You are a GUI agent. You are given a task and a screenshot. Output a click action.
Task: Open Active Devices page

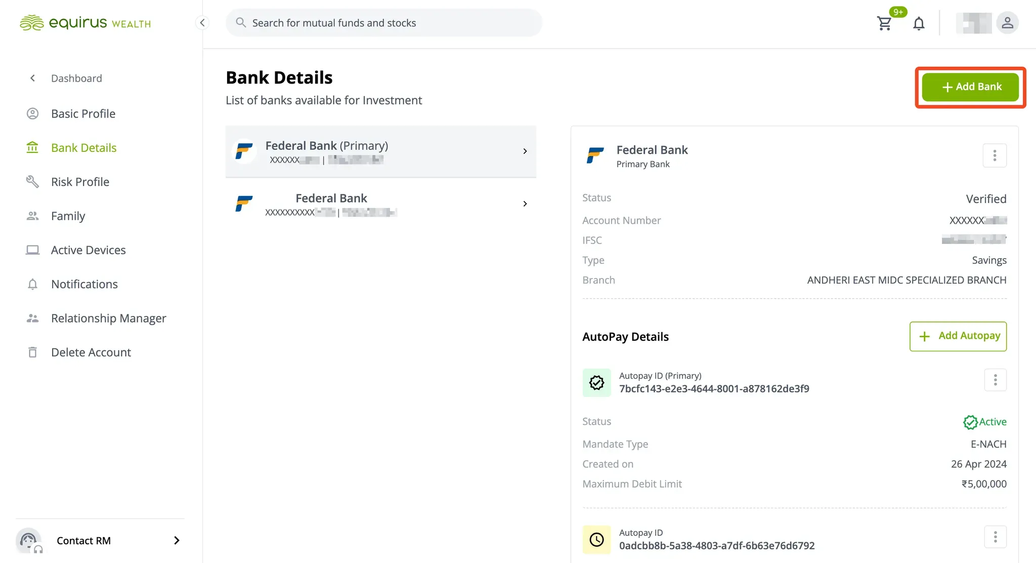(88, 250)
